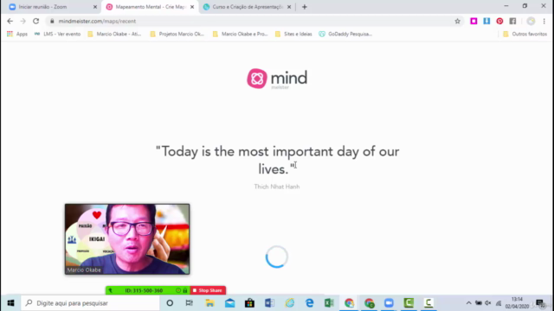Image resolution: width=554 pixels, height=311 pixels.
Task: Open Marcio Okabe - Ati... bookmark folder
Action: pyautogui.click(x=114, y=34)
